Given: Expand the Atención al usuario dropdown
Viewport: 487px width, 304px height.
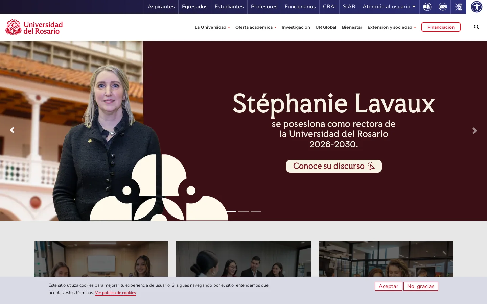Looking at the screenshot, I should (x=389, y=7).
